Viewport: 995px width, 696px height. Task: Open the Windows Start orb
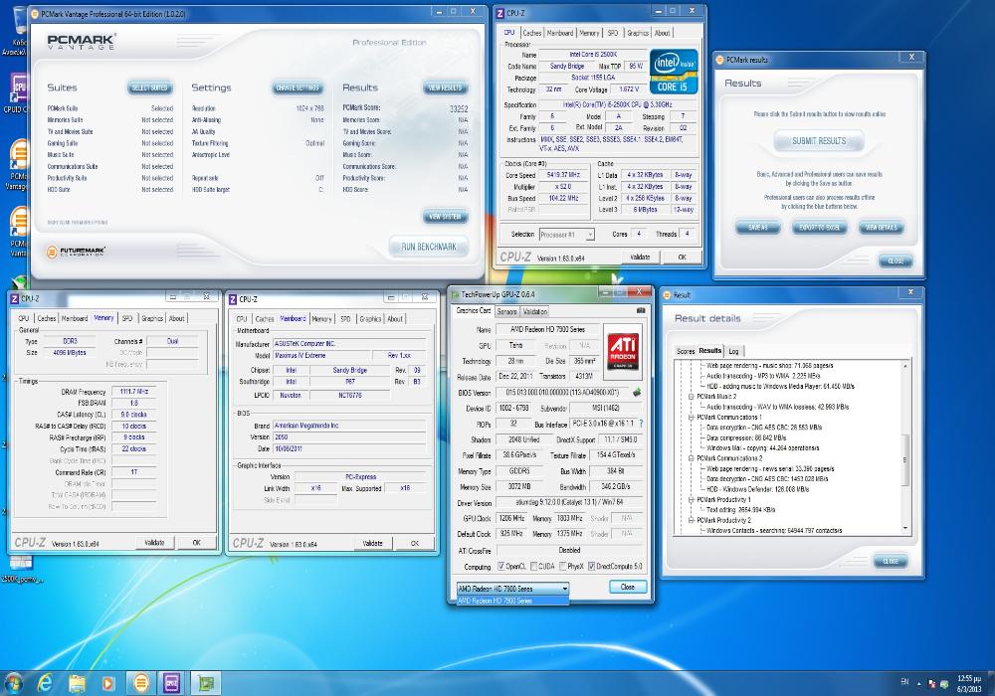click(13, 683)
